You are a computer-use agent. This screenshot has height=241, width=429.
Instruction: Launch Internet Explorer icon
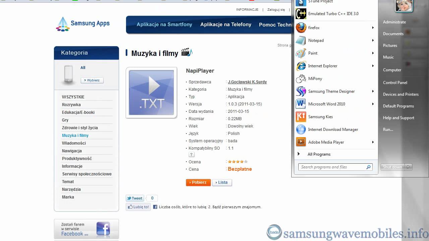[x=301, y=66]
